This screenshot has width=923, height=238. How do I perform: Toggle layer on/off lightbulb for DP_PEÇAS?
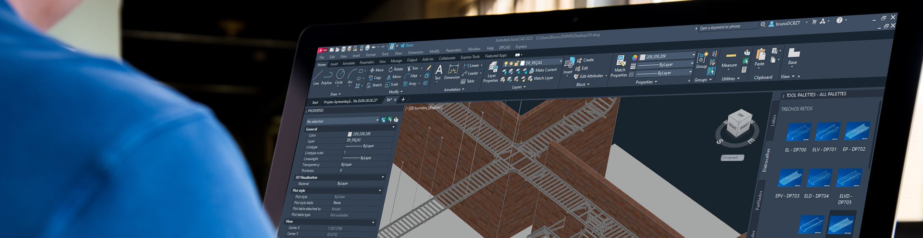point(506,64)
